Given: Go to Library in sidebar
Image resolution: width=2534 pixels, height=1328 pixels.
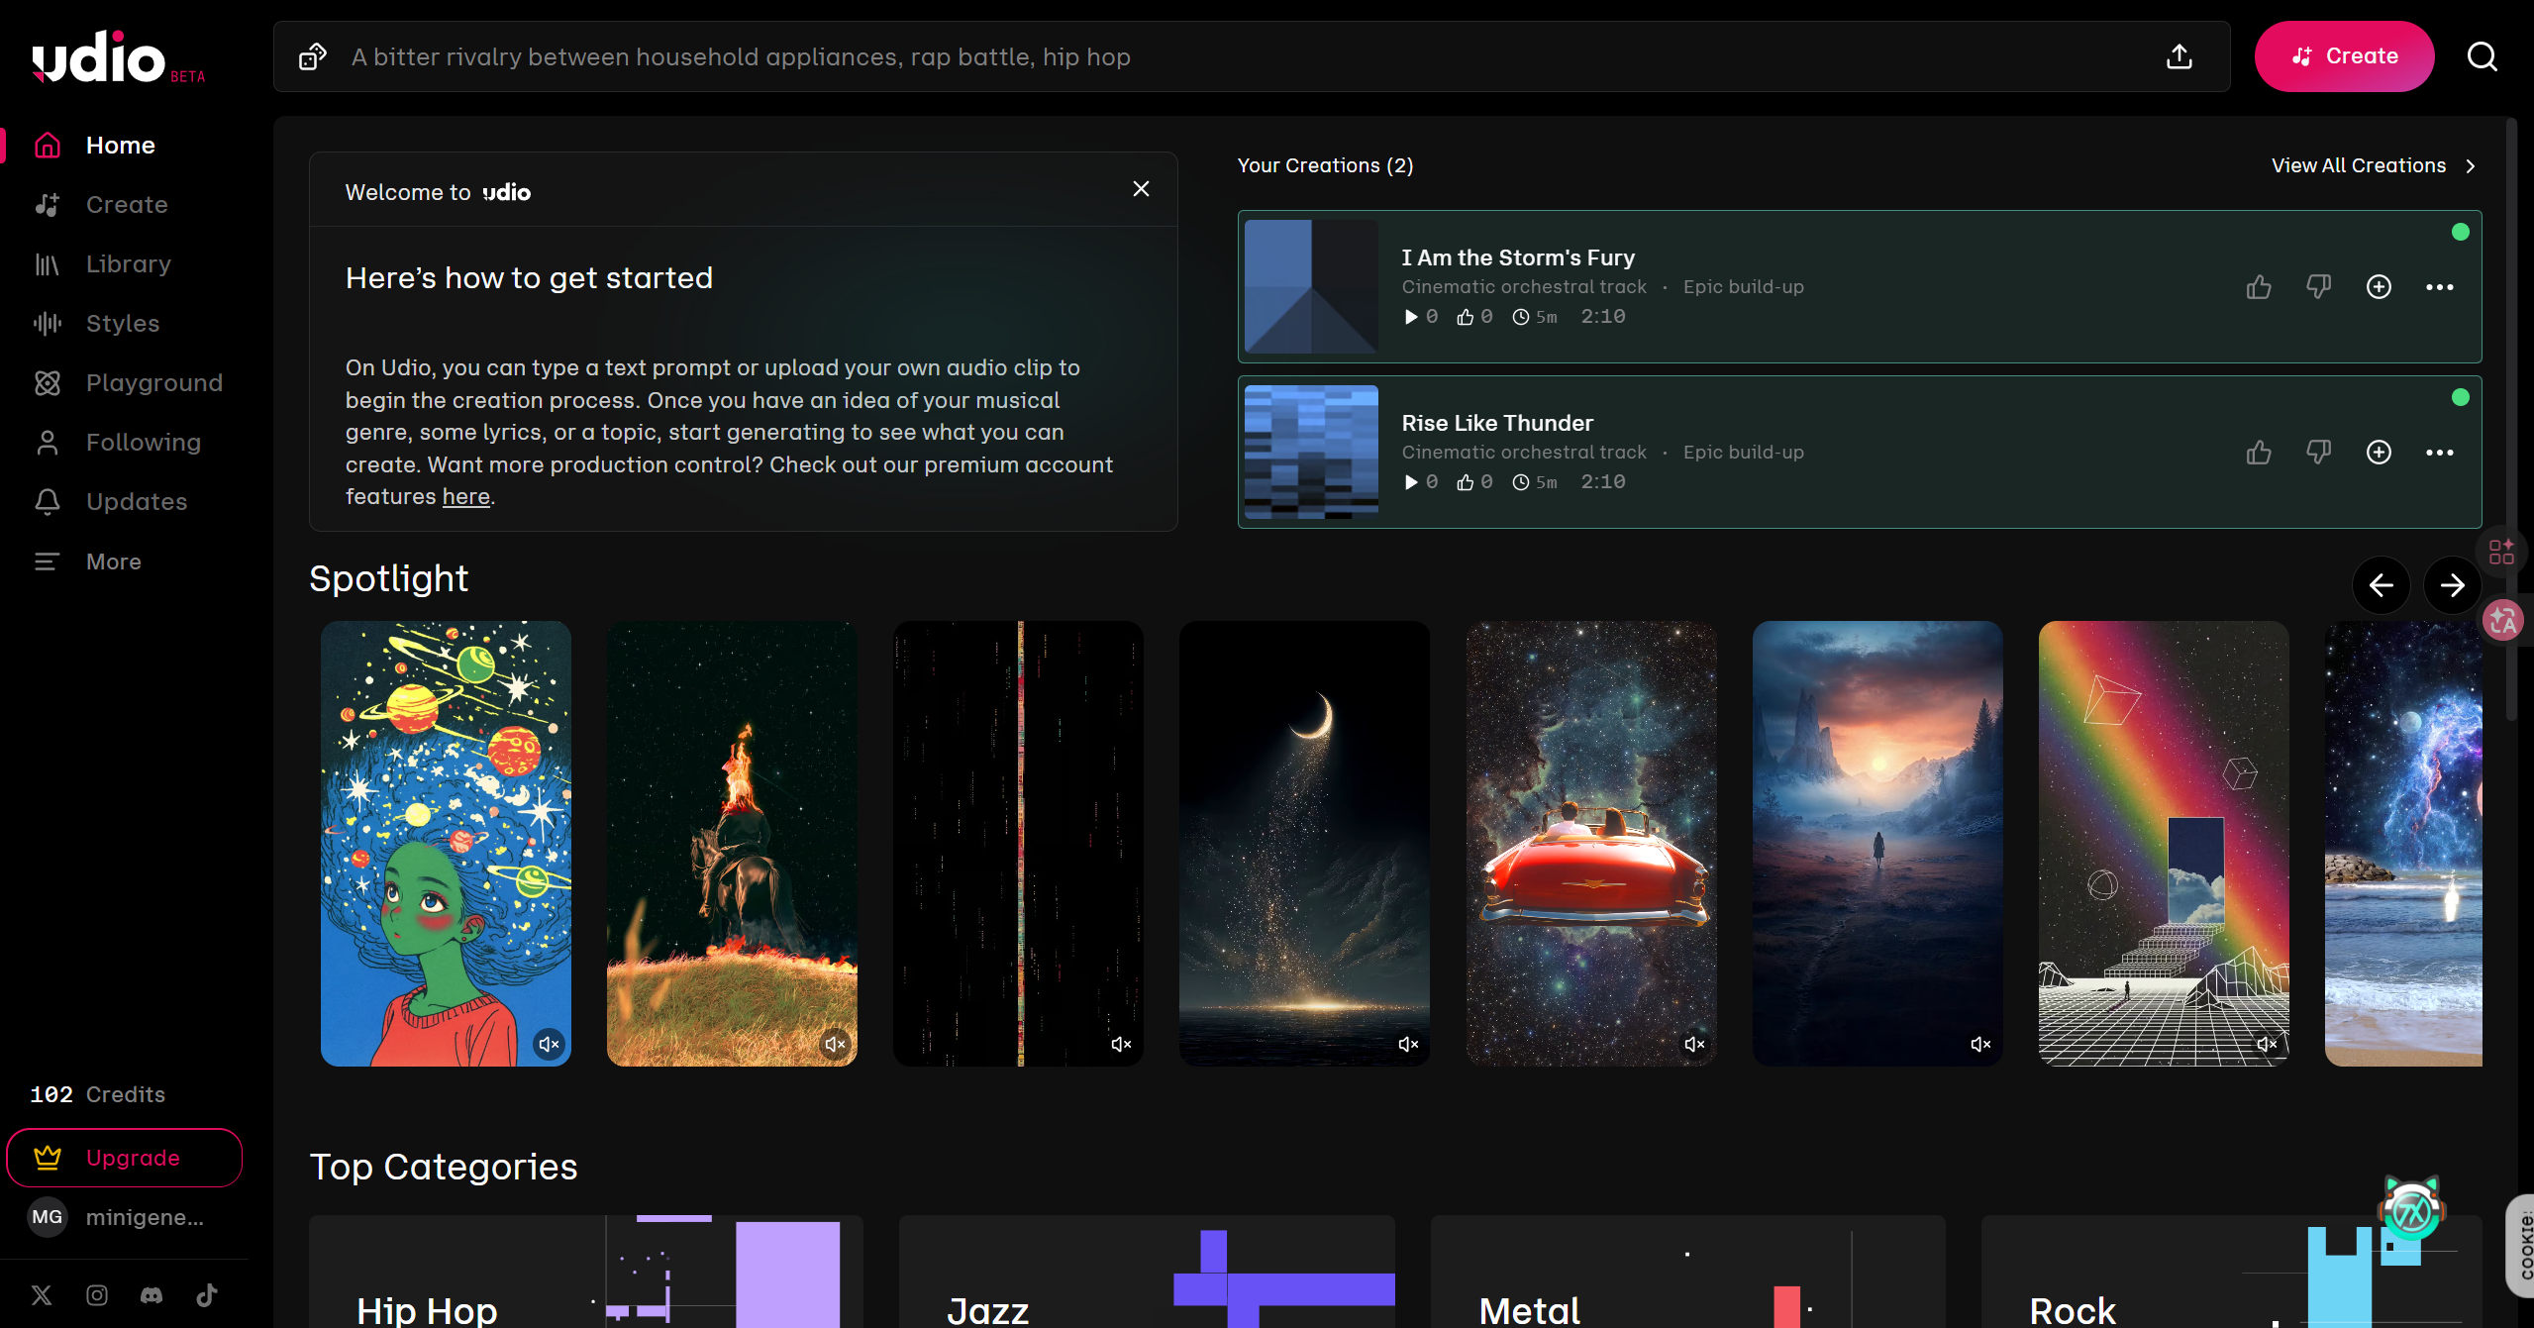Looking at the screenshot, I should 128,264.
